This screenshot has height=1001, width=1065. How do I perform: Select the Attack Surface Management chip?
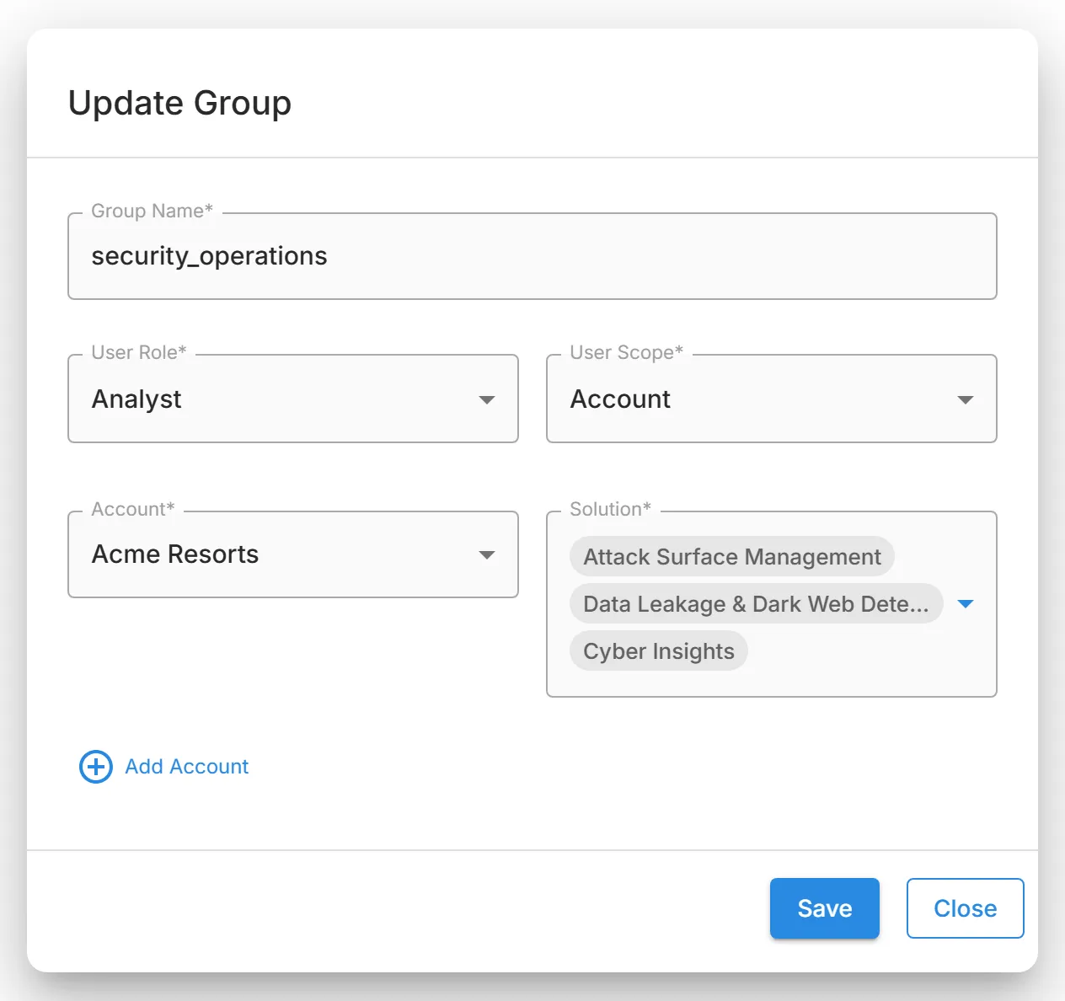pos(732,556)
